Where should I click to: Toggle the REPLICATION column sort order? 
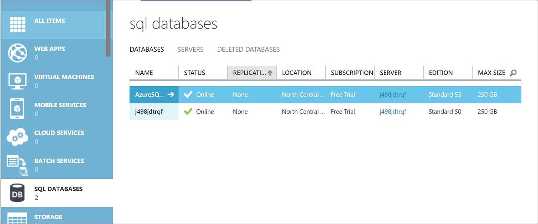(x=252, y=73)
